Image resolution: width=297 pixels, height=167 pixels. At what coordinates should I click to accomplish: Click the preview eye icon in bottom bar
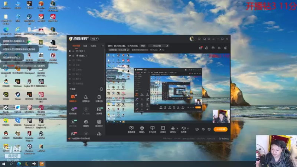coord(203,129)
